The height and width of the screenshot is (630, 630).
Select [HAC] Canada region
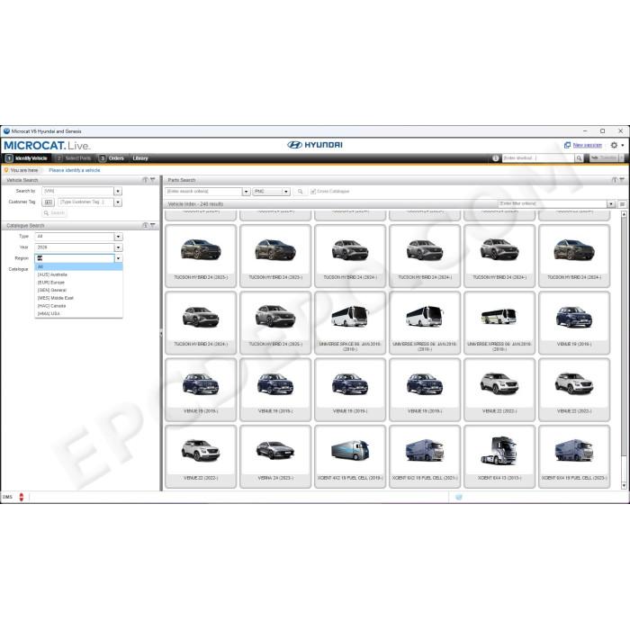(x=79, y=306)
